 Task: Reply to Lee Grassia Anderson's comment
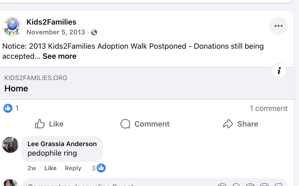point(73,168)
